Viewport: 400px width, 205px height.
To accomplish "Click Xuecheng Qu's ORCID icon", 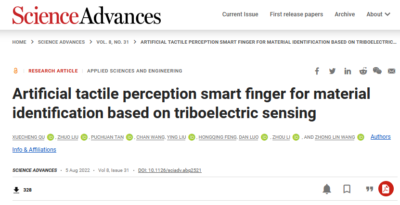I will point(51,137).
